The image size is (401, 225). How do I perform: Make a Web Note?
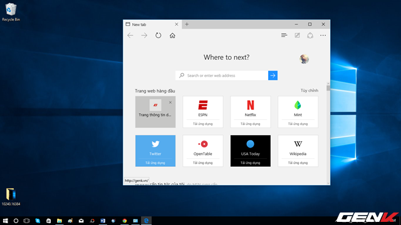tap(297, 35)
